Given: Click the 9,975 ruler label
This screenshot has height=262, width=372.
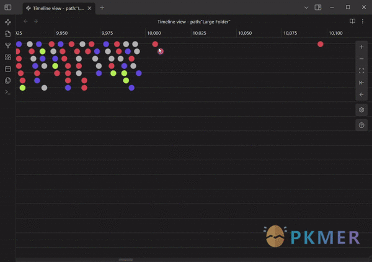Looking at the screenshot, I should pos(107,33).
